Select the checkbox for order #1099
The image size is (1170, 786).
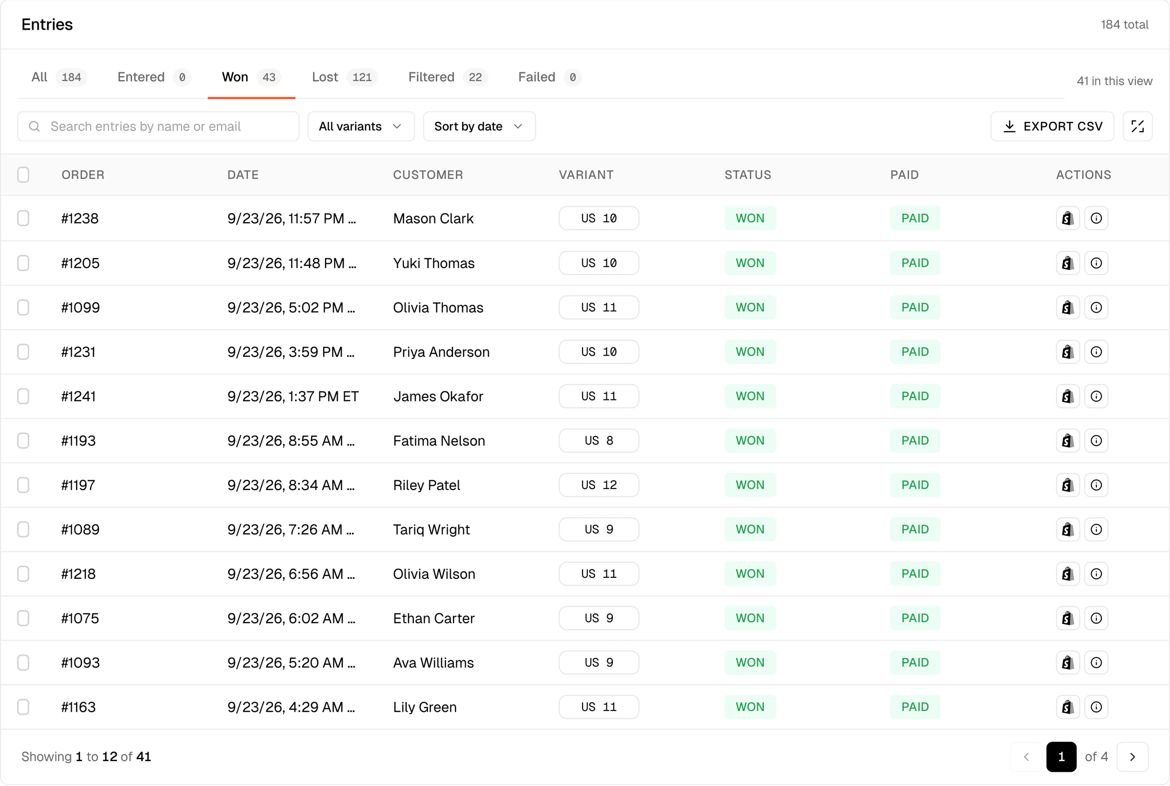point(23,307)
